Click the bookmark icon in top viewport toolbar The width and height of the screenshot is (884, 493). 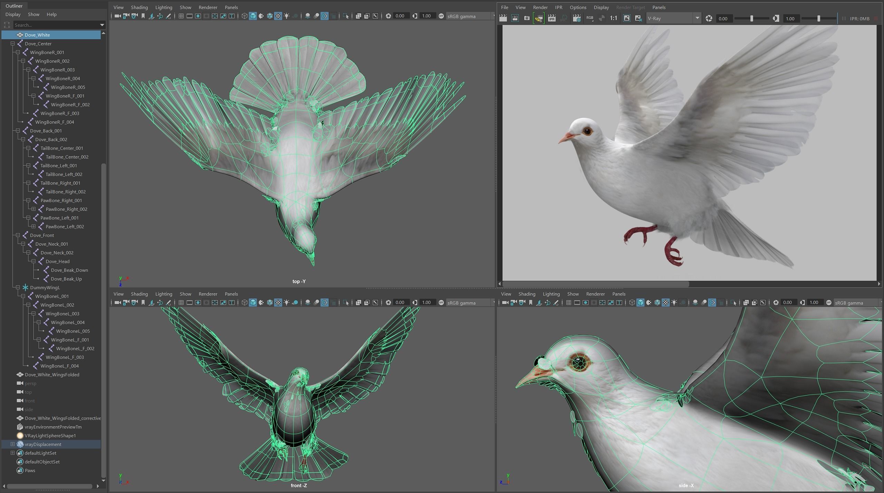click(143, 16)
